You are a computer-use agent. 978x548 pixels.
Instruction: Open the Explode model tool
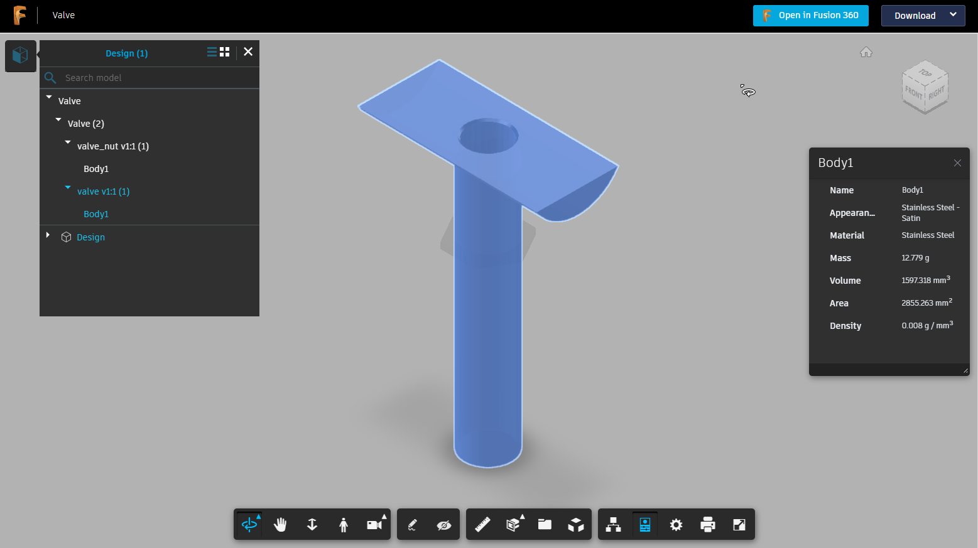coord(576,524)
